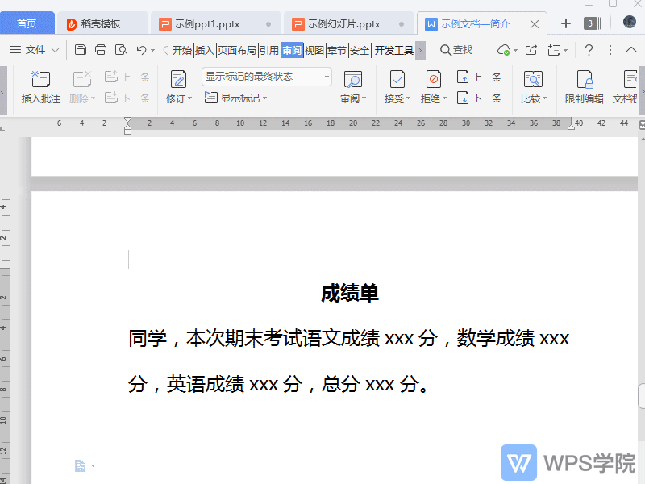Switch to the 视图 ribbon tab
645x484 pixels.
click(310, 49)
